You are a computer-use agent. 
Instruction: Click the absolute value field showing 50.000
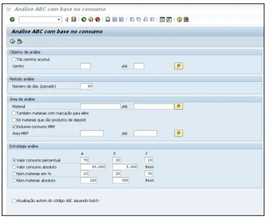click(x=93, y=167)
